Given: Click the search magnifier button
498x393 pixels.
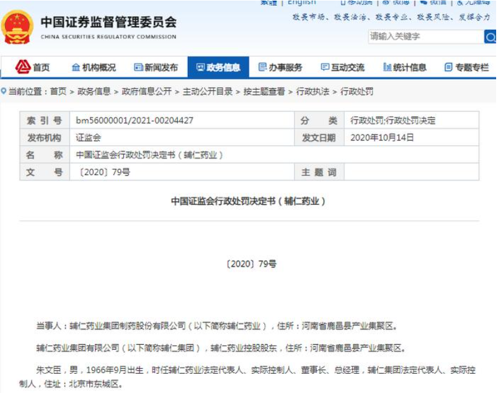Looking at the screenshot, I should click(x=490, y=37).
